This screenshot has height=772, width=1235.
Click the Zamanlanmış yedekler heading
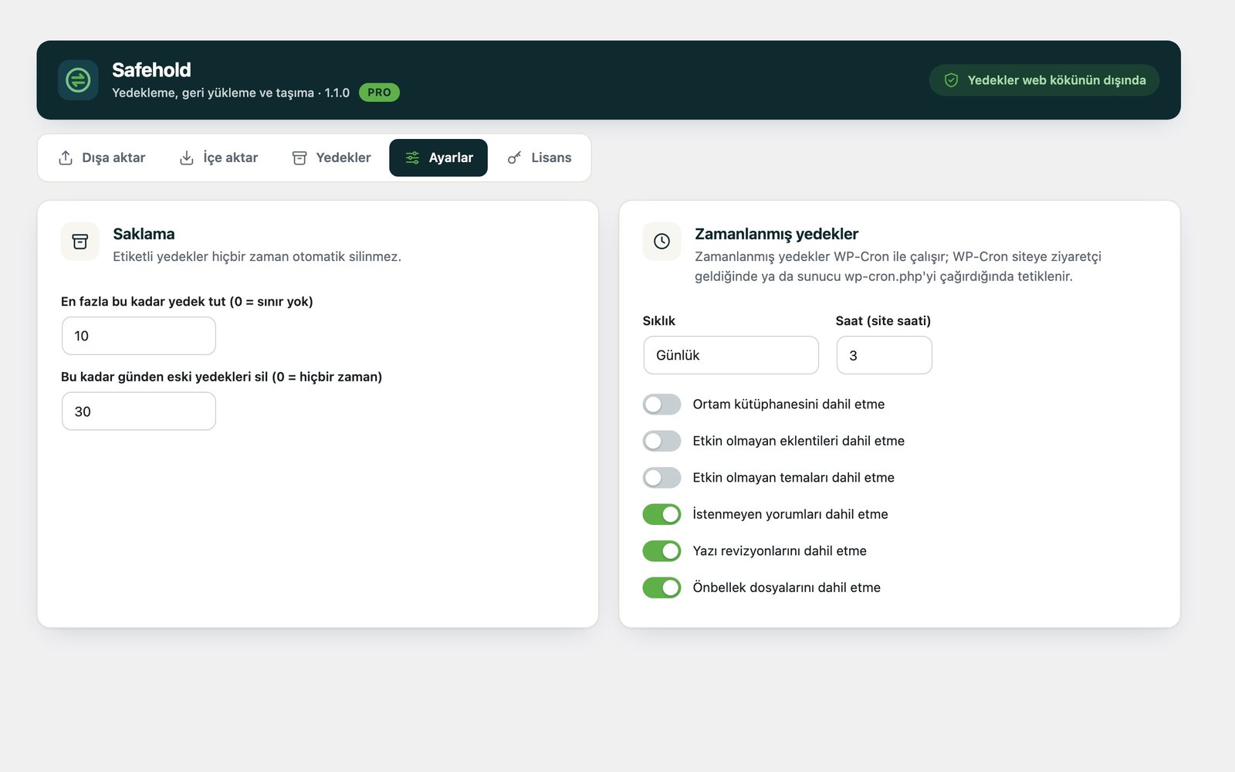777,234
